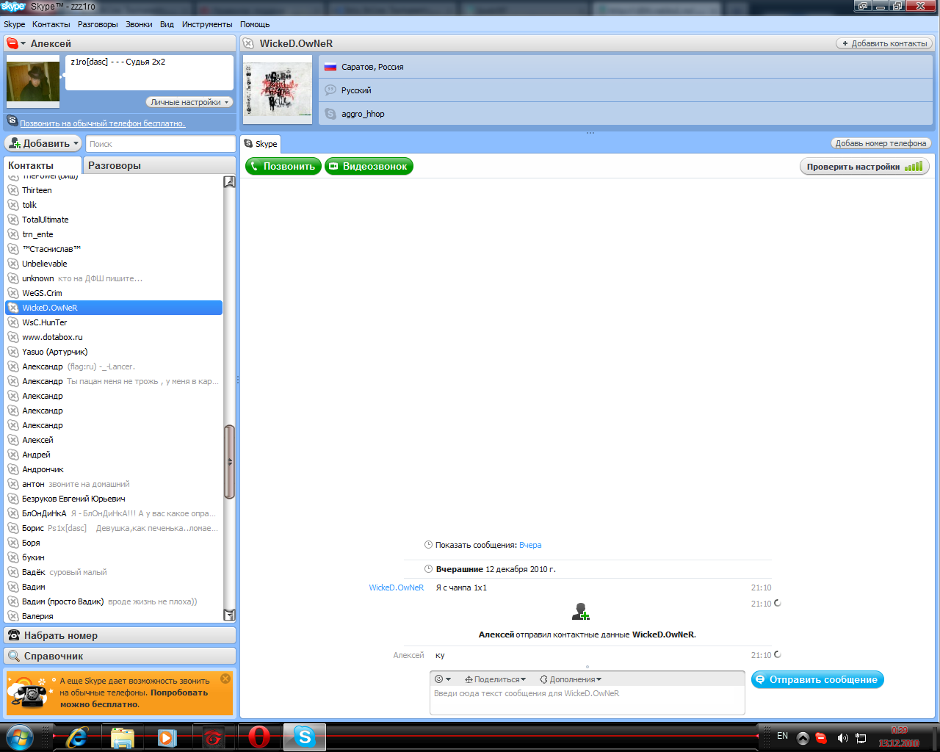Click Попробовать можно бесплатно promo link
The image size is (940, 752).
pyautogui.click(x=134, y=698)
